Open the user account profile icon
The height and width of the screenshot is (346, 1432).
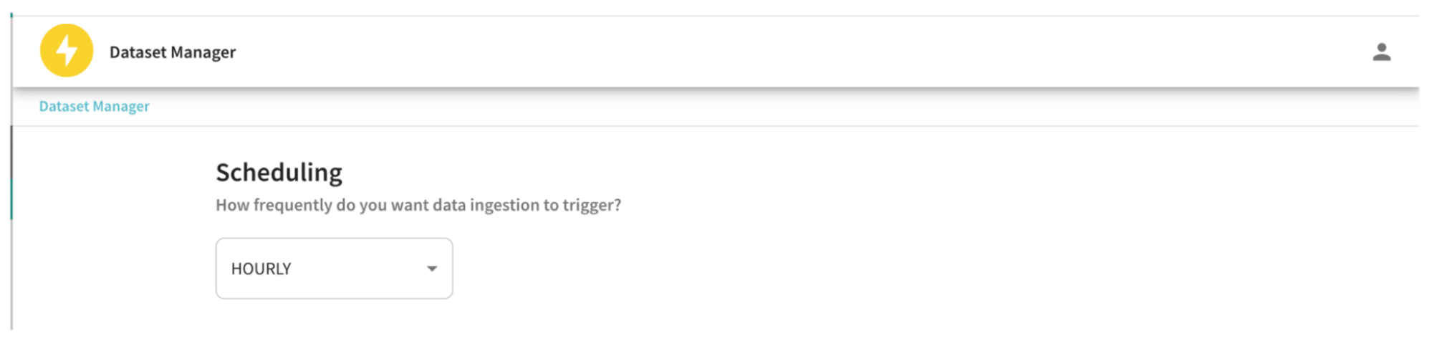point(1381,52)
